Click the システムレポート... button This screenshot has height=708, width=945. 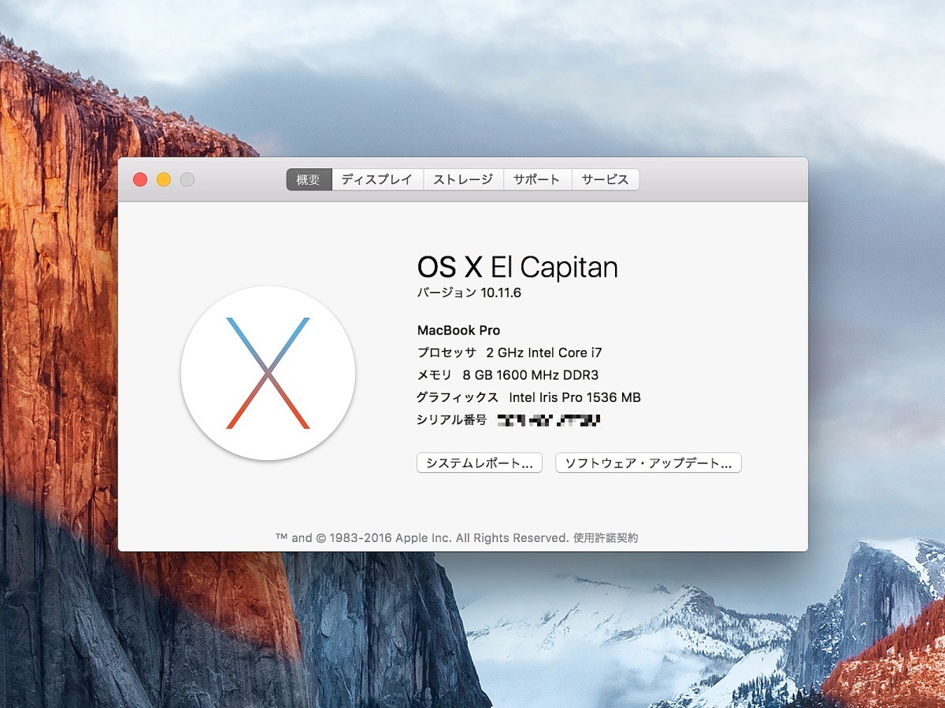[480, 463]
